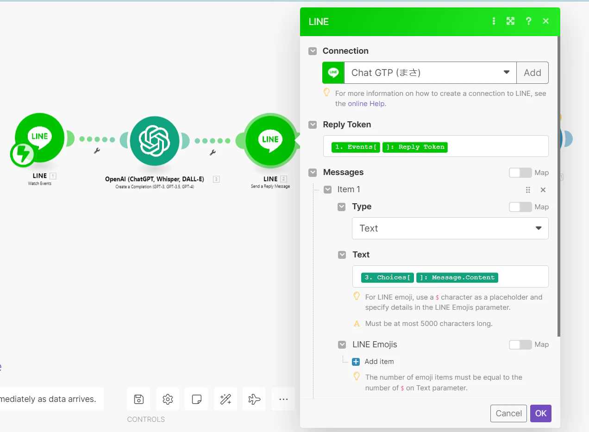Toggle the Map switch for LINE Emojis
The height and width of the screenshot is (432, 589).
pos(520,344)
